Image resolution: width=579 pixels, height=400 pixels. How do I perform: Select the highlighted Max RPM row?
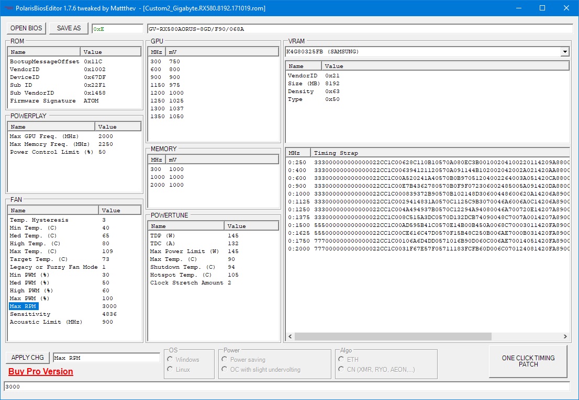[x=74, y=306]
